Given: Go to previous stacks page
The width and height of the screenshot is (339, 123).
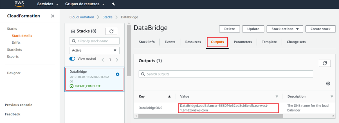Looking at the screenshot, I should click(x=103, y=60).
